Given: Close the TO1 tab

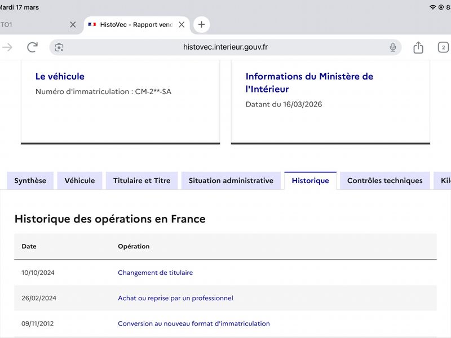Looking at the screenshot, I should (x=73, y=25).
